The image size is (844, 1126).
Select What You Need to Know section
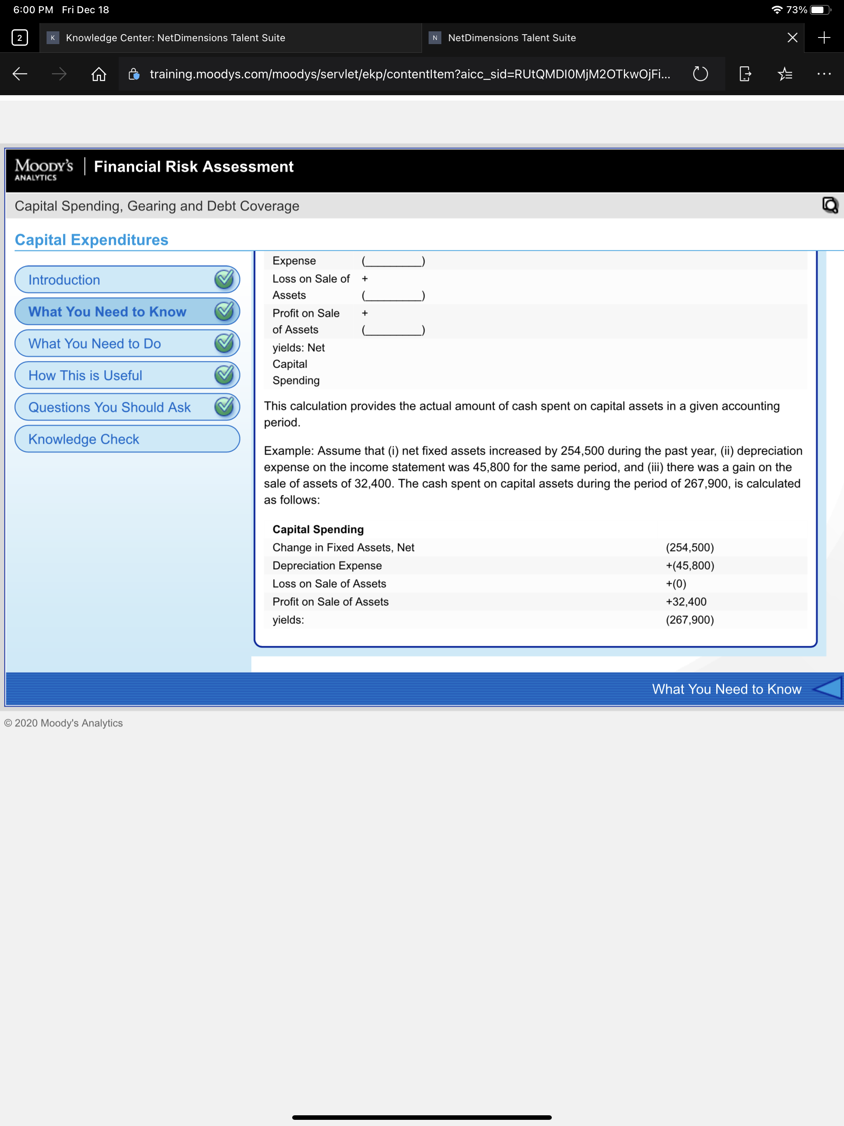(108, 312)
